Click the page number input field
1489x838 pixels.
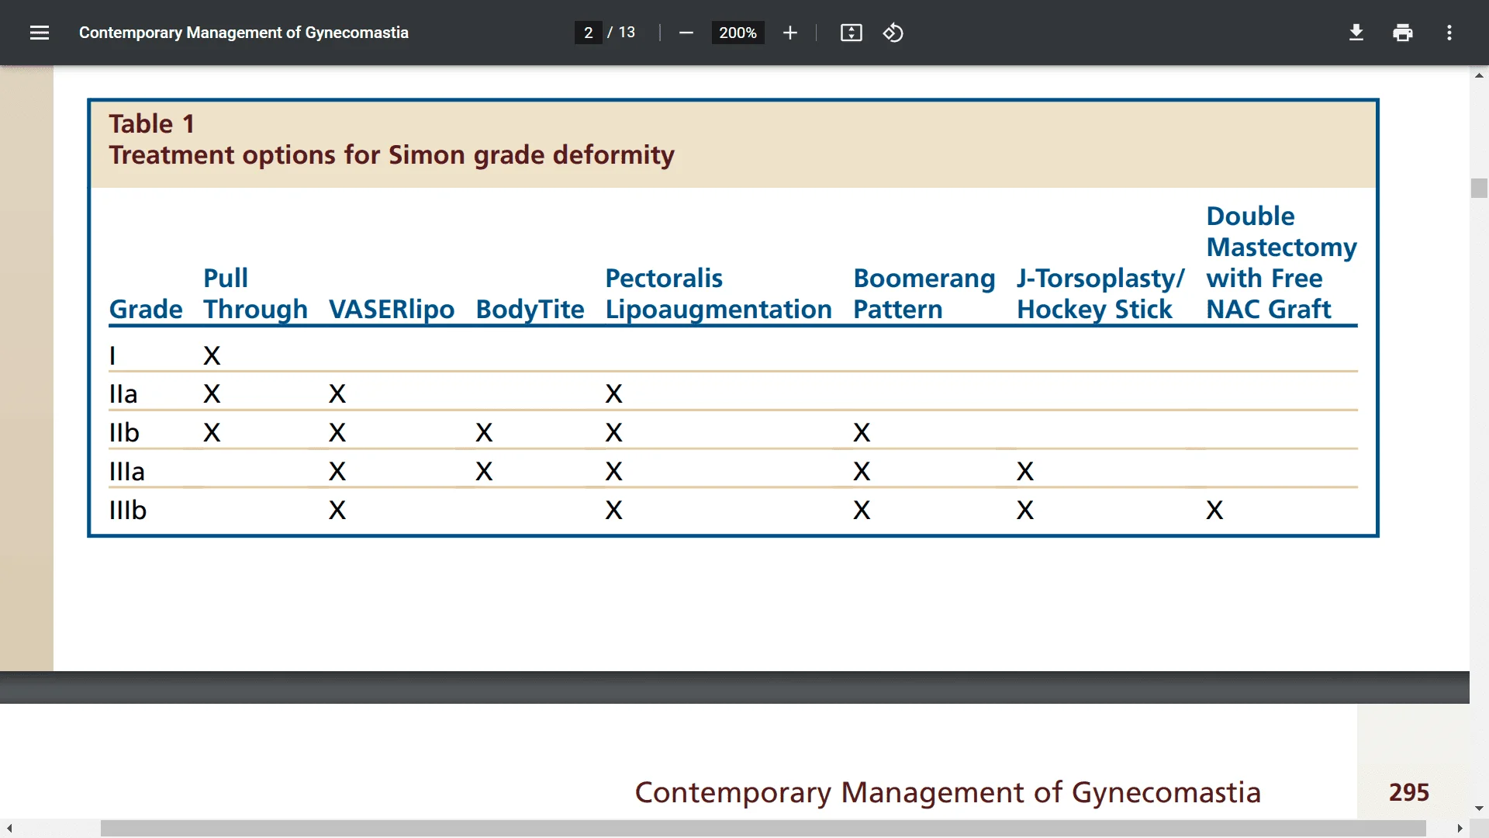tap(589, 33)
